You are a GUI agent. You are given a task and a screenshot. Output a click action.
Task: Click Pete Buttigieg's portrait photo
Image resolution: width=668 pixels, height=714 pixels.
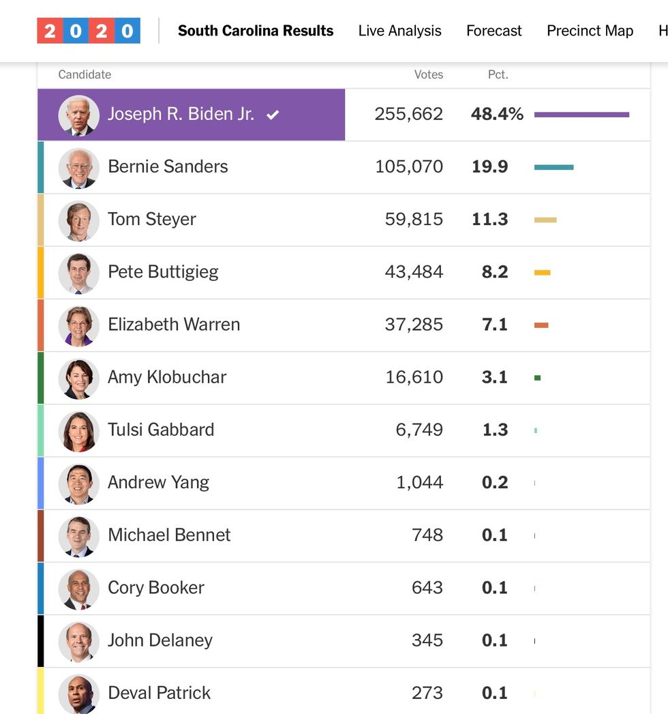click(x=78, y=272)
